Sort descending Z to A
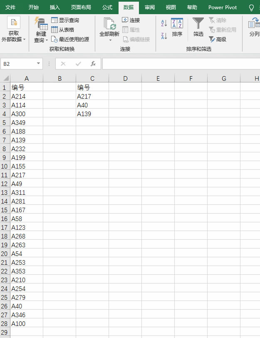Image resolution: width=260 pixels, height=338 pixels. 164,36
